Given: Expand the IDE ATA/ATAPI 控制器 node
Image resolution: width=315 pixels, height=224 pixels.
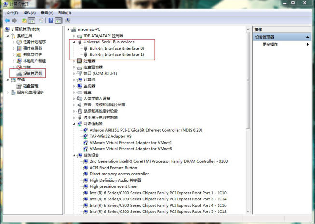Looking at the screenshot, I should pyautogui.click(x=74, y=36).
